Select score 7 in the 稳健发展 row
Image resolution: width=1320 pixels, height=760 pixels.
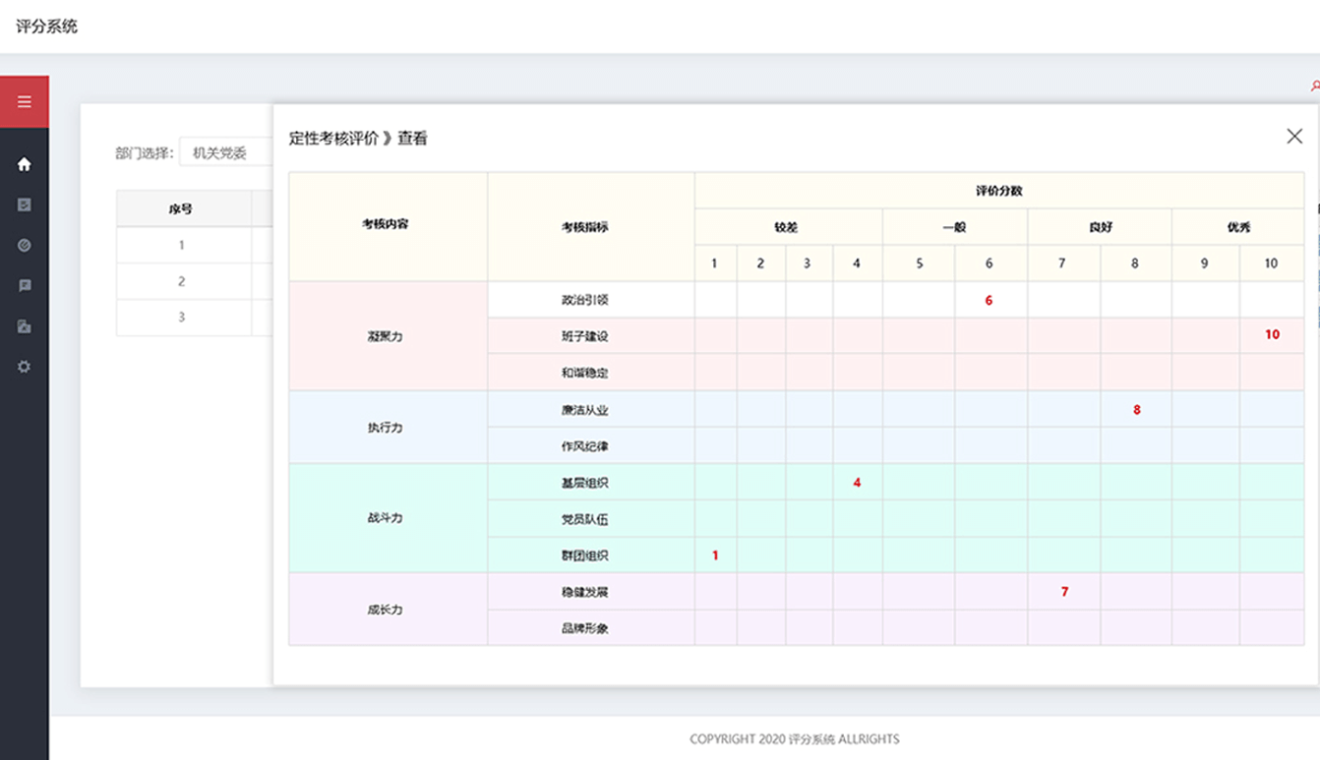[1064, 592]
